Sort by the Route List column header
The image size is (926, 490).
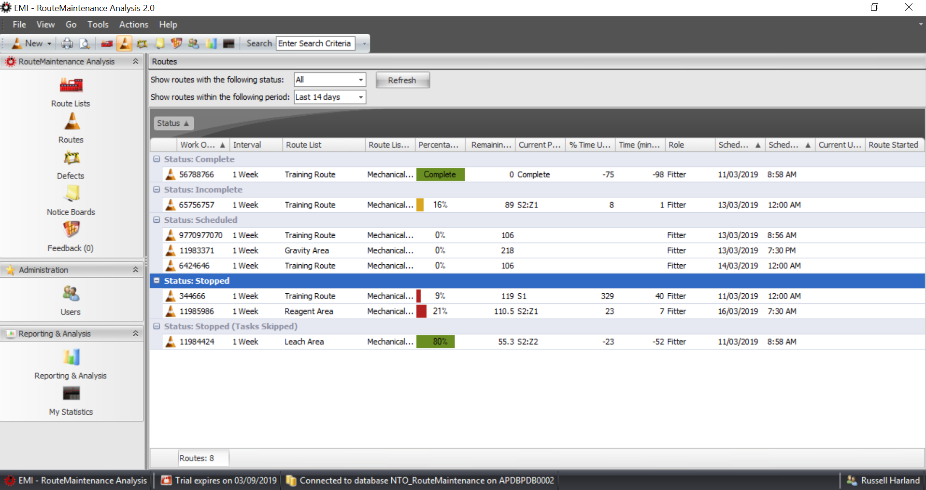click(x=324, y=145)
